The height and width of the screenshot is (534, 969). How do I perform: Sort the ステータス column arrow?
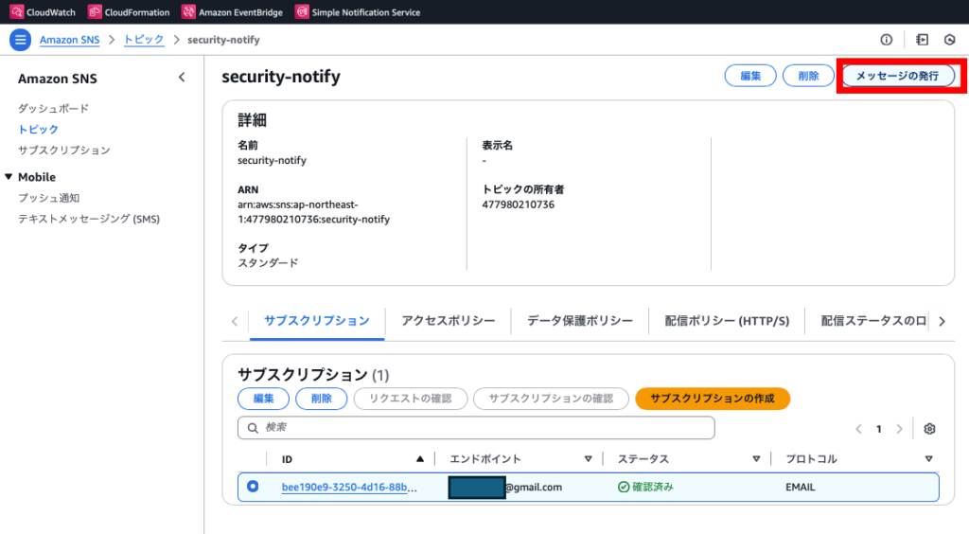[756, 458]
